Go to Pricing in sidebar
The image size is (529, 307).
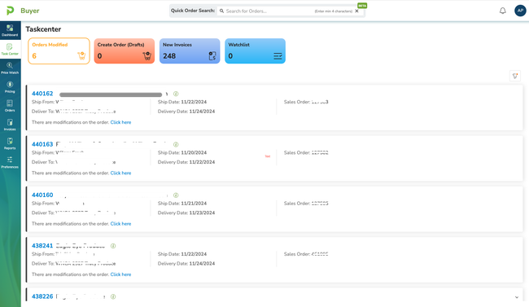[x=10, y=87]
